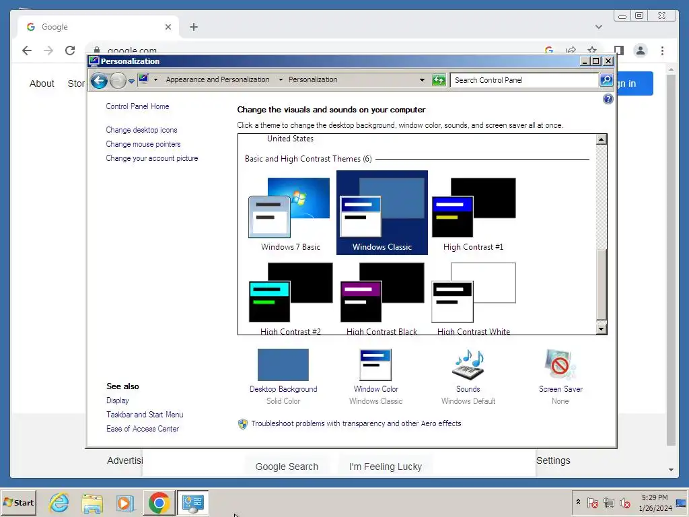The height and width of the screenshot is (517, 689).
Task: Open Display link under See also
Action: pos(118,401)
